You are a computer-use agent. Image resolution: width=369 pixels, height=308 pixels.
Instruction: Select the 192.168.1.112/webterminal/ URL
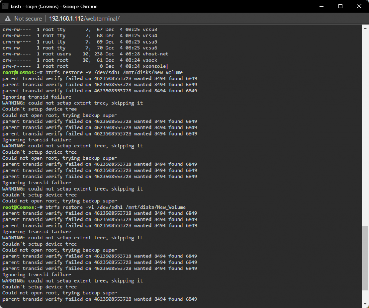pyautogui.click(x=84, y=18)
